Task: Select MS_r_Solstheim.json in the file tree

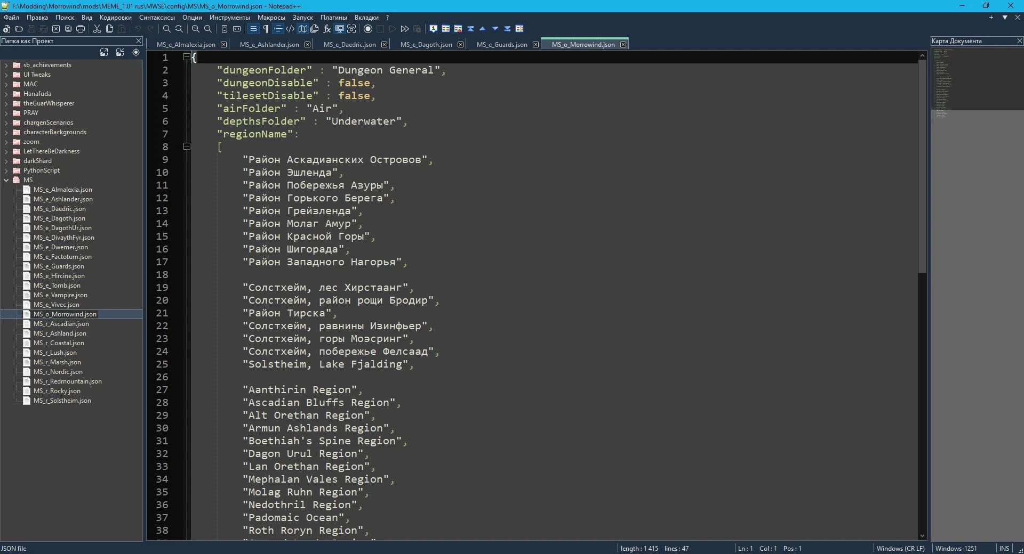Action: point(62,401)
